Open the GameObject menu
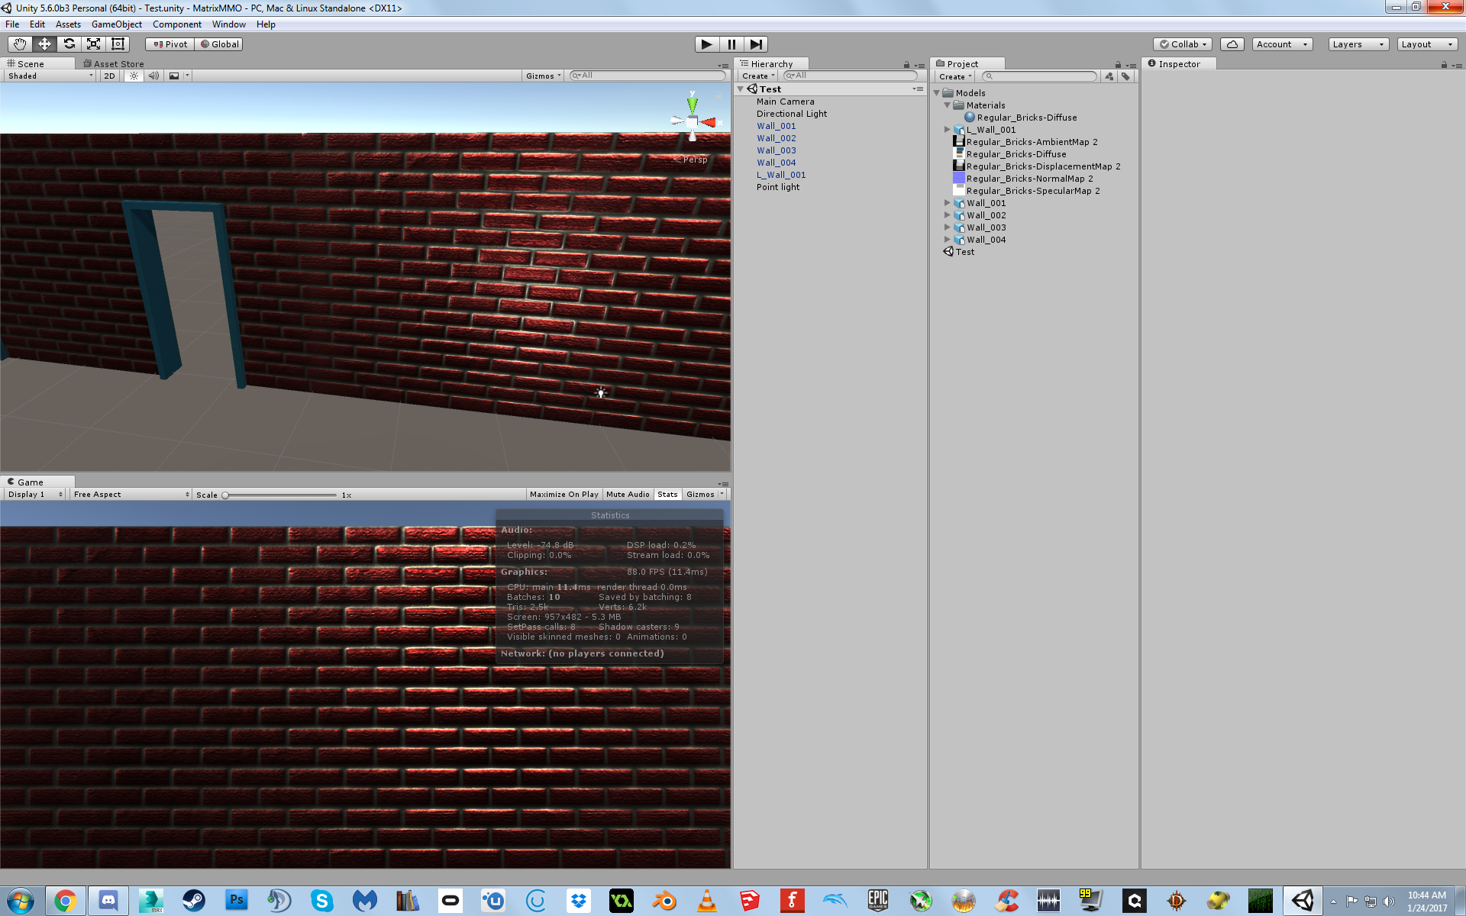Screen dimensions: 1466x916 [116, 24]
